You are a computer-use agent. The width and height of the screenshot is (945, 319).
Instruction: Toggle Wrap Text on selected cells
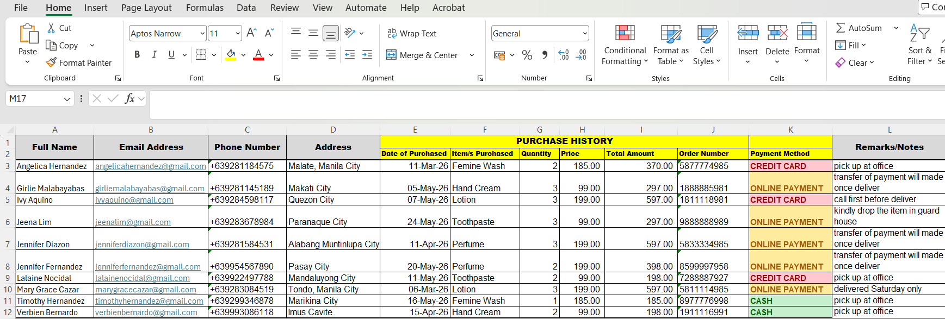tap(412, 33)
